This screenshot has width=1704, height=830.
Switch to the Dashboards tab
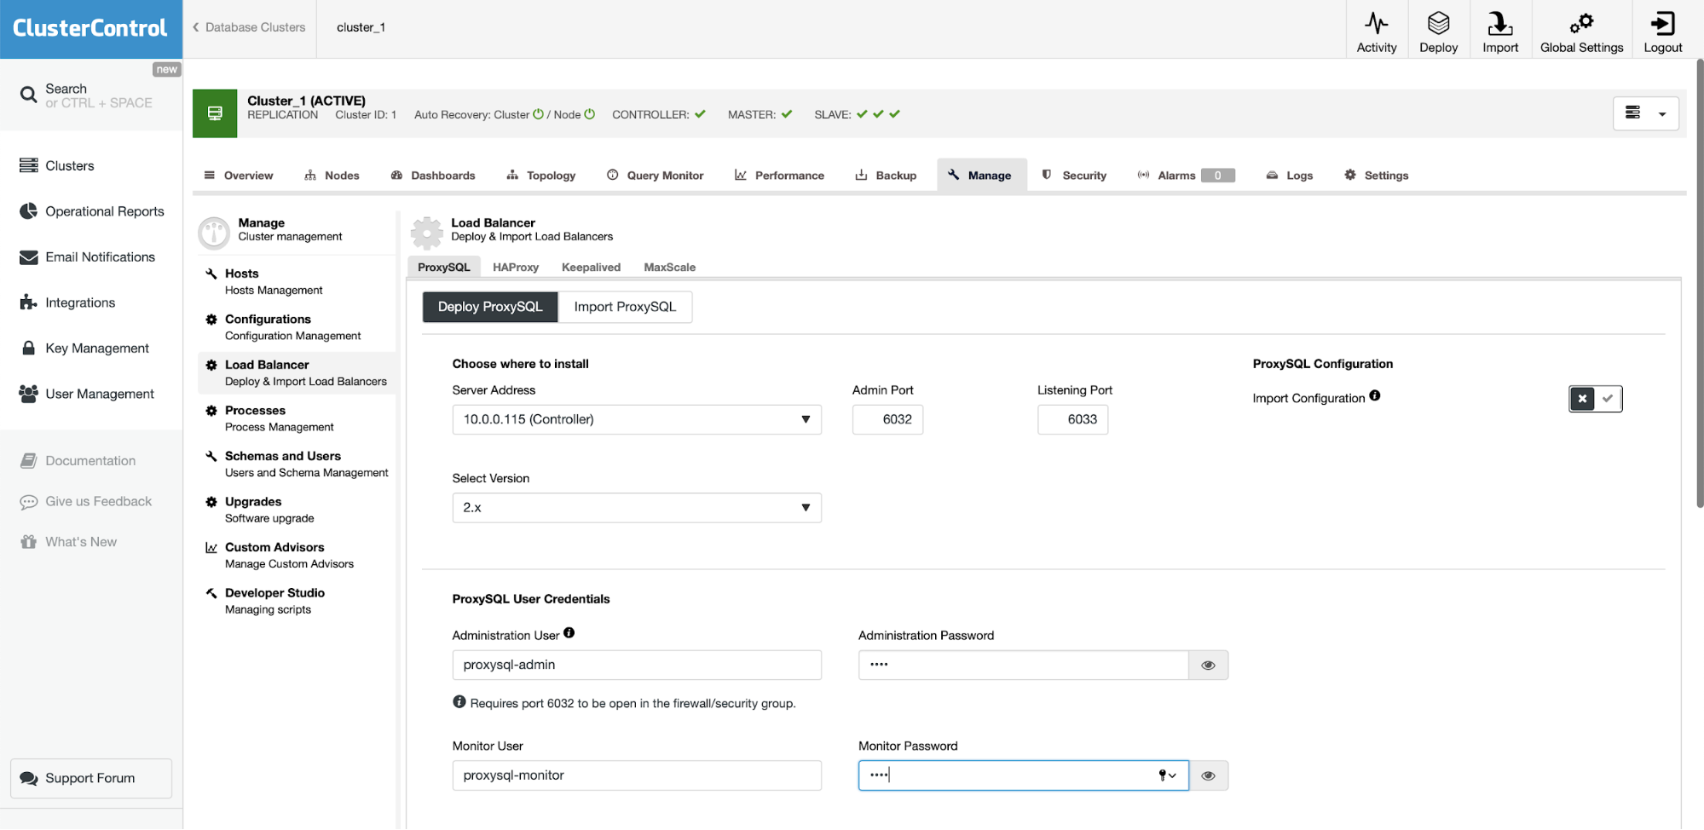(433, 176)
